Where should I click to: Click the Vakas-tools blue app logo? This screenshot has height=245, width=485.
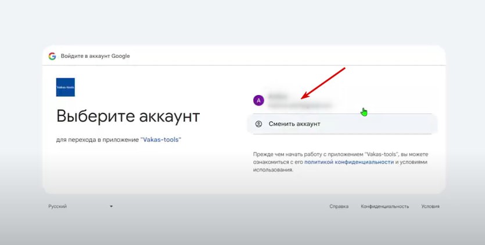click(x=65, y=87)
